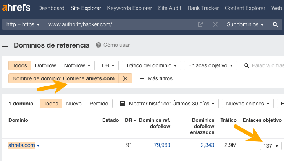Click the Nombre de dominio: Contiene ahrefs.com filter

tap(64, 78)
